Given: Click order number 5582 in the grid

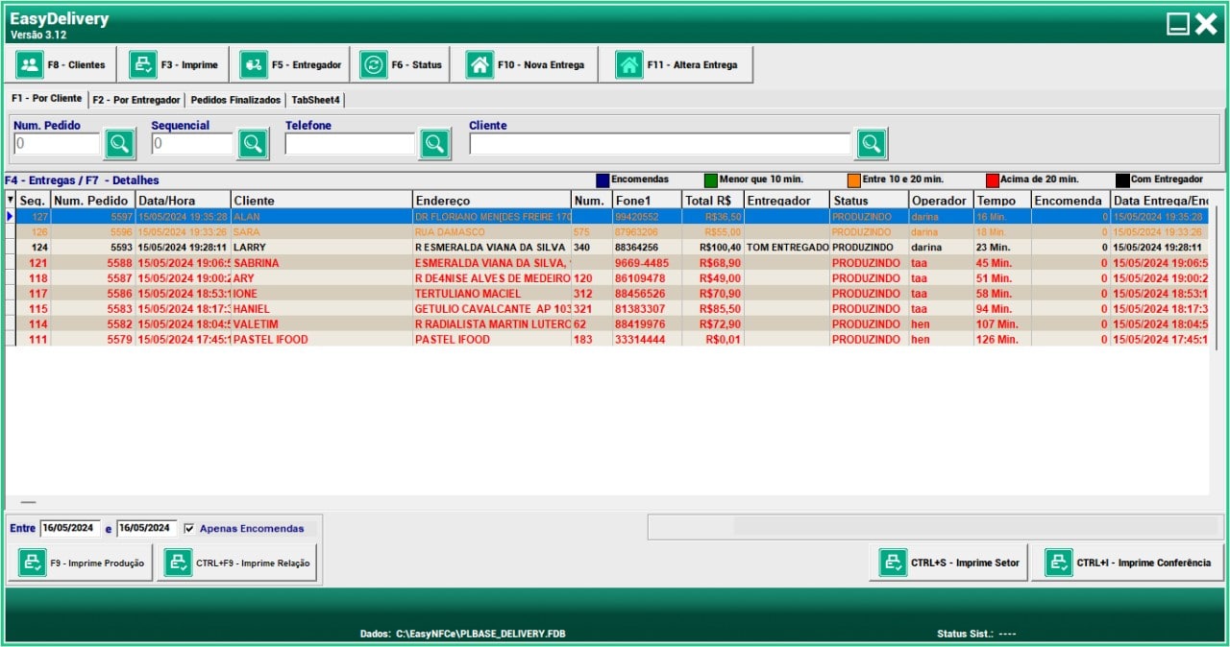Looking at the screenshot, I should [93, 323].
